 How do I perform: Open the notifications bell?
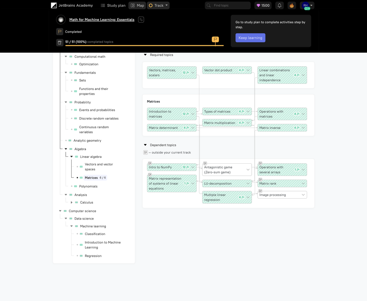(x=280, y=6)
